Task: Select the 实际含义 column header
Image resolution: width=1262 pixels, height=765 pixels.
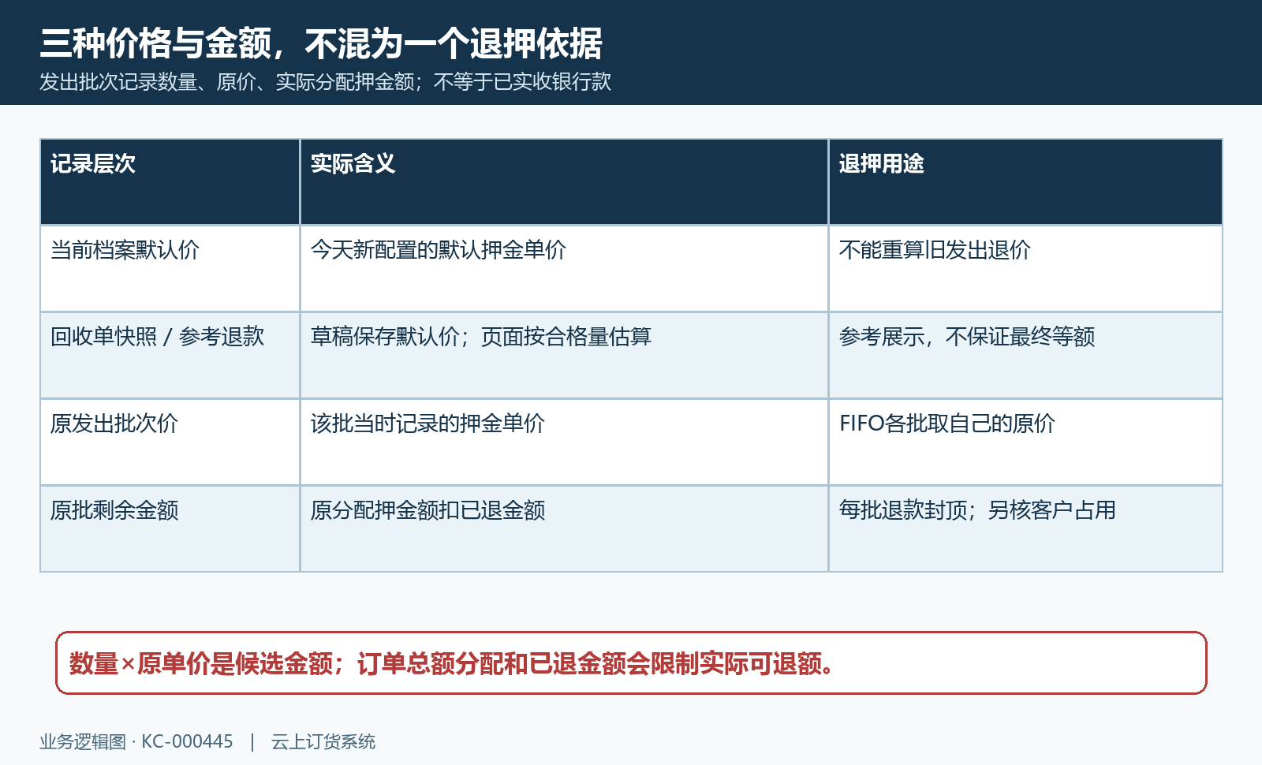Action: click(564, 182)
